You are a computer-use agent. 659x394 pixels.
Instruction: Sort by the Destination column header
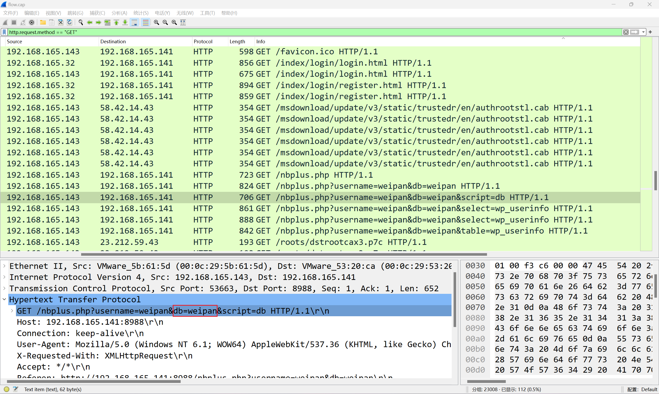(145, 41)
